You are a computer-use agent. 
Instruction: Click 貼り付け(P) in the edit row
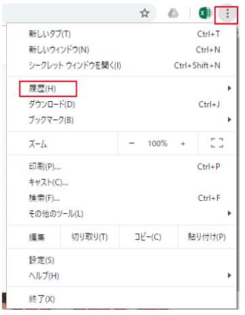click(x=207, y=237)
